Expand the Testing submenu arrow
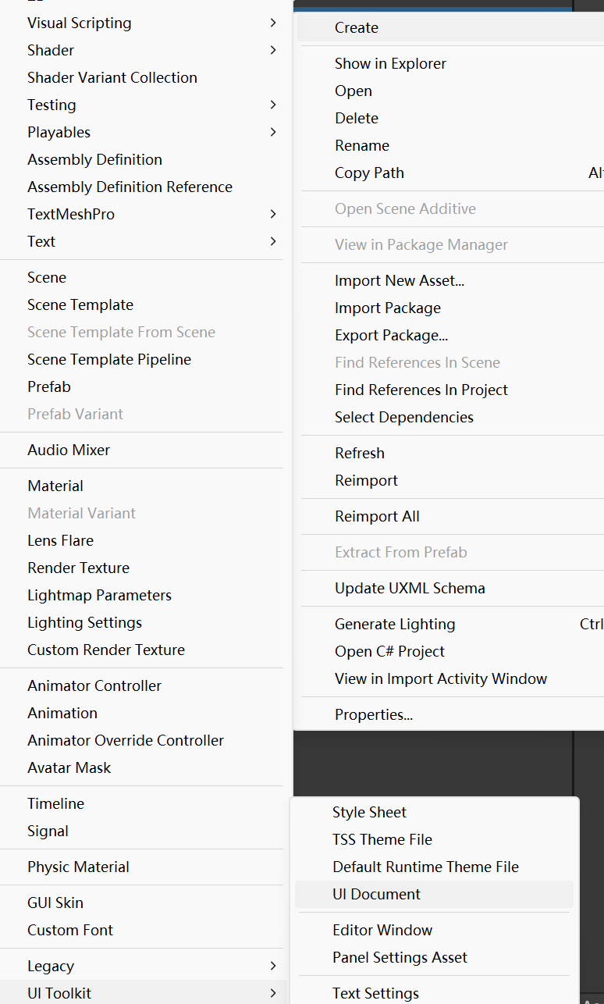604x1004 pixels. click(273, 105)
